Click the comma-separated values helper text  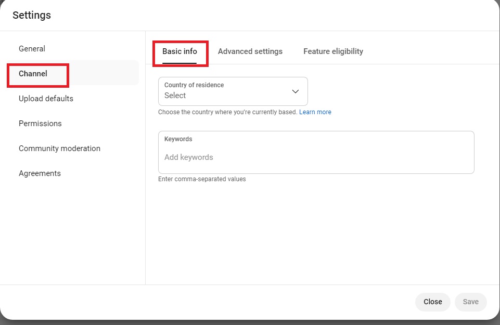point(202,179)
